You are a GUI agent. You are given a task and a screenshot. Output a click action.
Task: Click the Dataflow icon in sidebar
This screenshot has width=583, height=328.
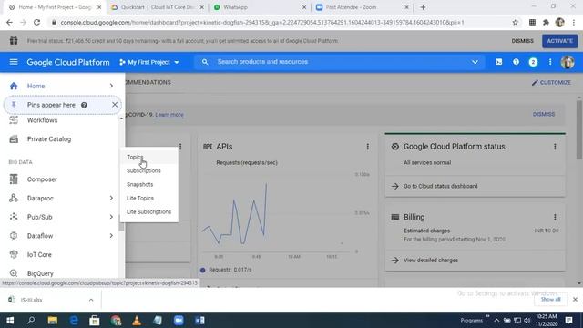click(x=14, y=236)
